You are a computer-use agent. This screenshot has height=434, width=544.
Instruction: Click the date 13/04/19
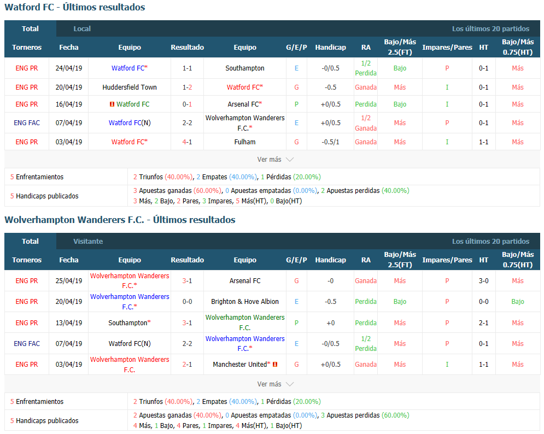click(69, 322)
